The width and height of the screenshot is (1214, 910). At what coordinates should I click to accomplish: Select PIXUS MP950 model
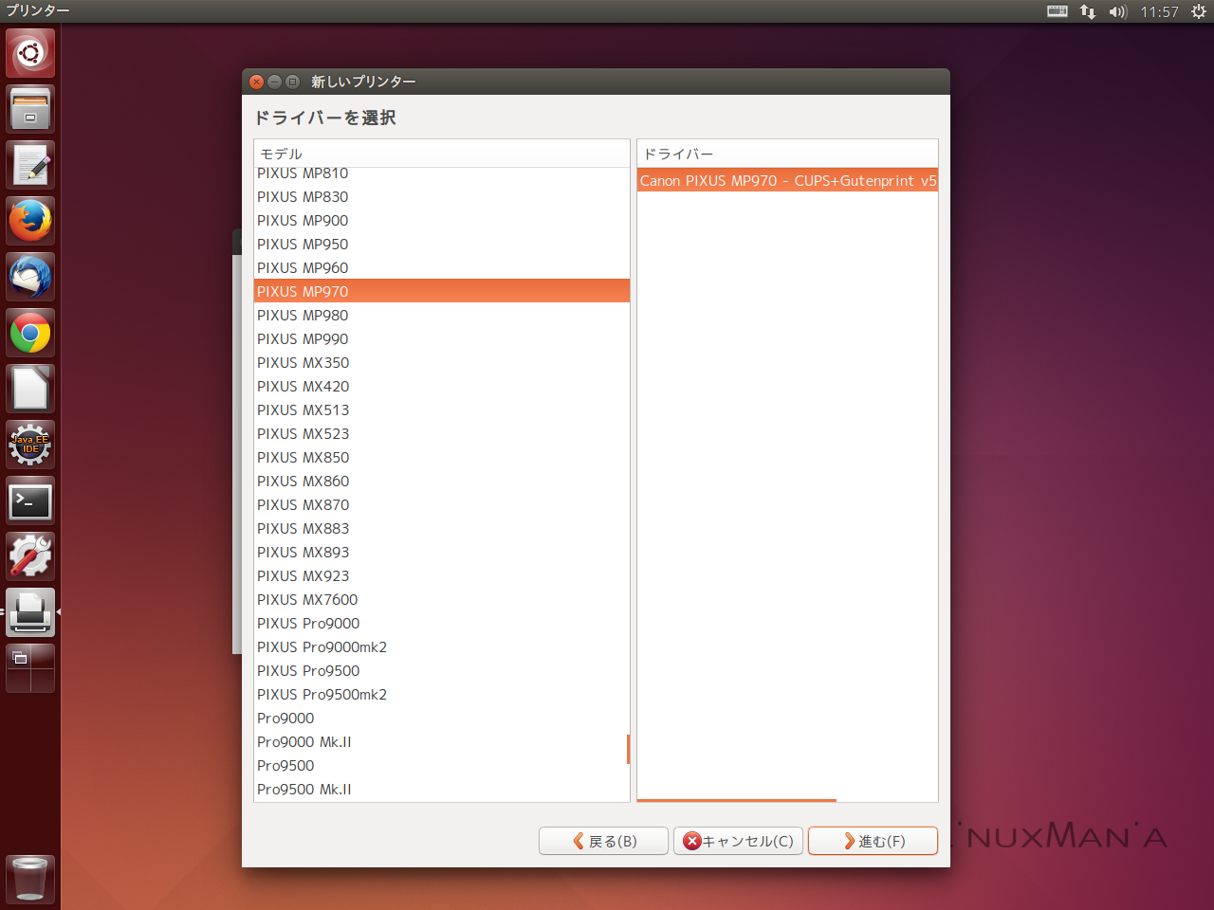[442, 244]
